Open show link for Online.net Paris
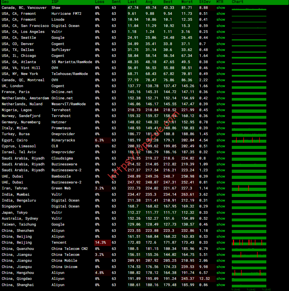Image resolution: width=289 pixels, height=291 pixels. pyautogui.click(x=221, y=92)
